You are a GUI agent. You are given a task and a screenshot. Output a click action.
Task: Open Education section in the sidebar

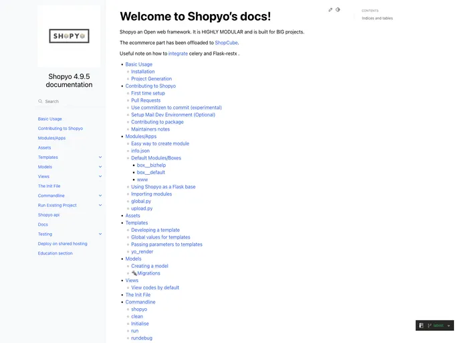point(55,253)
